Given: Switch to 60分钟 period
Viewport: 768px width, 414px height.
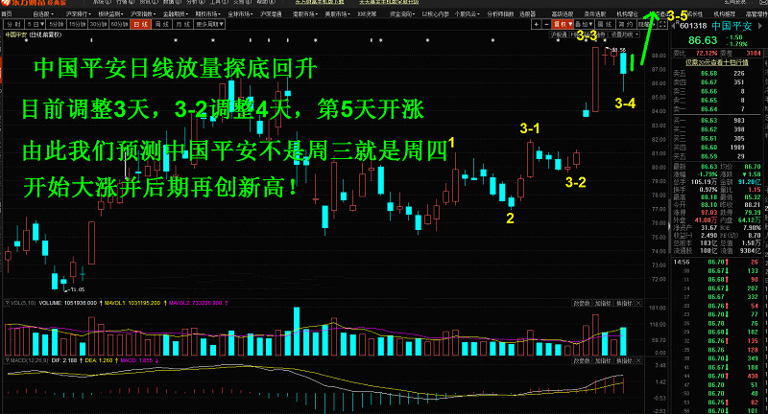Looking at the screenshot, I should coord(119,24).
